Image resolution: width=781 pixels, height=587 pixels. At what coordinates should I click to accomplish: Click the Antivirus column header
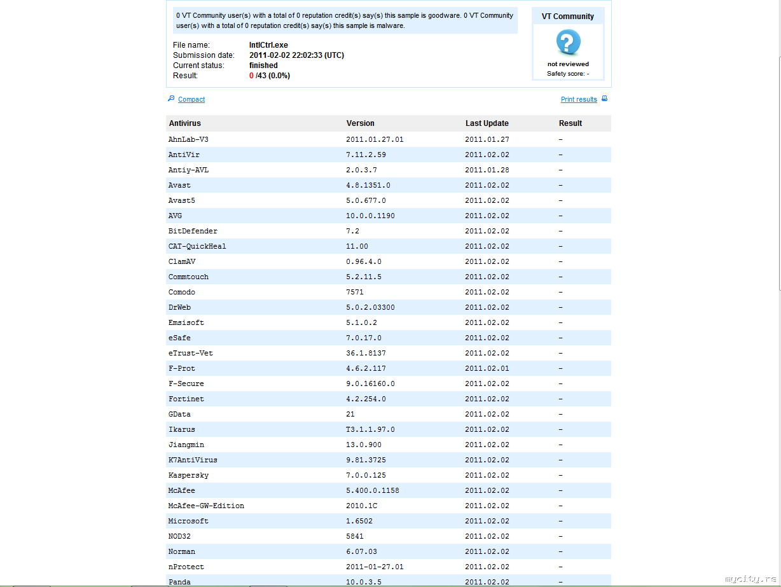(x=184, y=123)
